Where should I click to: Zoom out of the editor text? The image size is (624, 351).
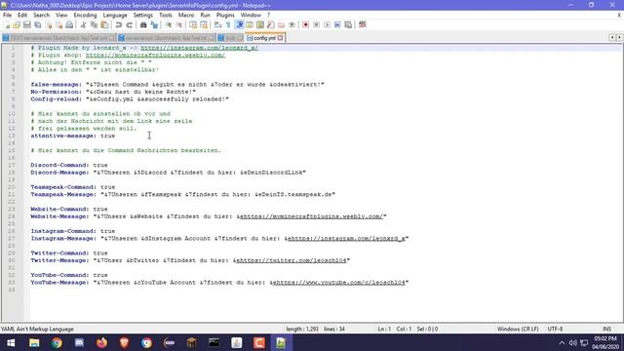pyautogui.click(x=179, y=24)
